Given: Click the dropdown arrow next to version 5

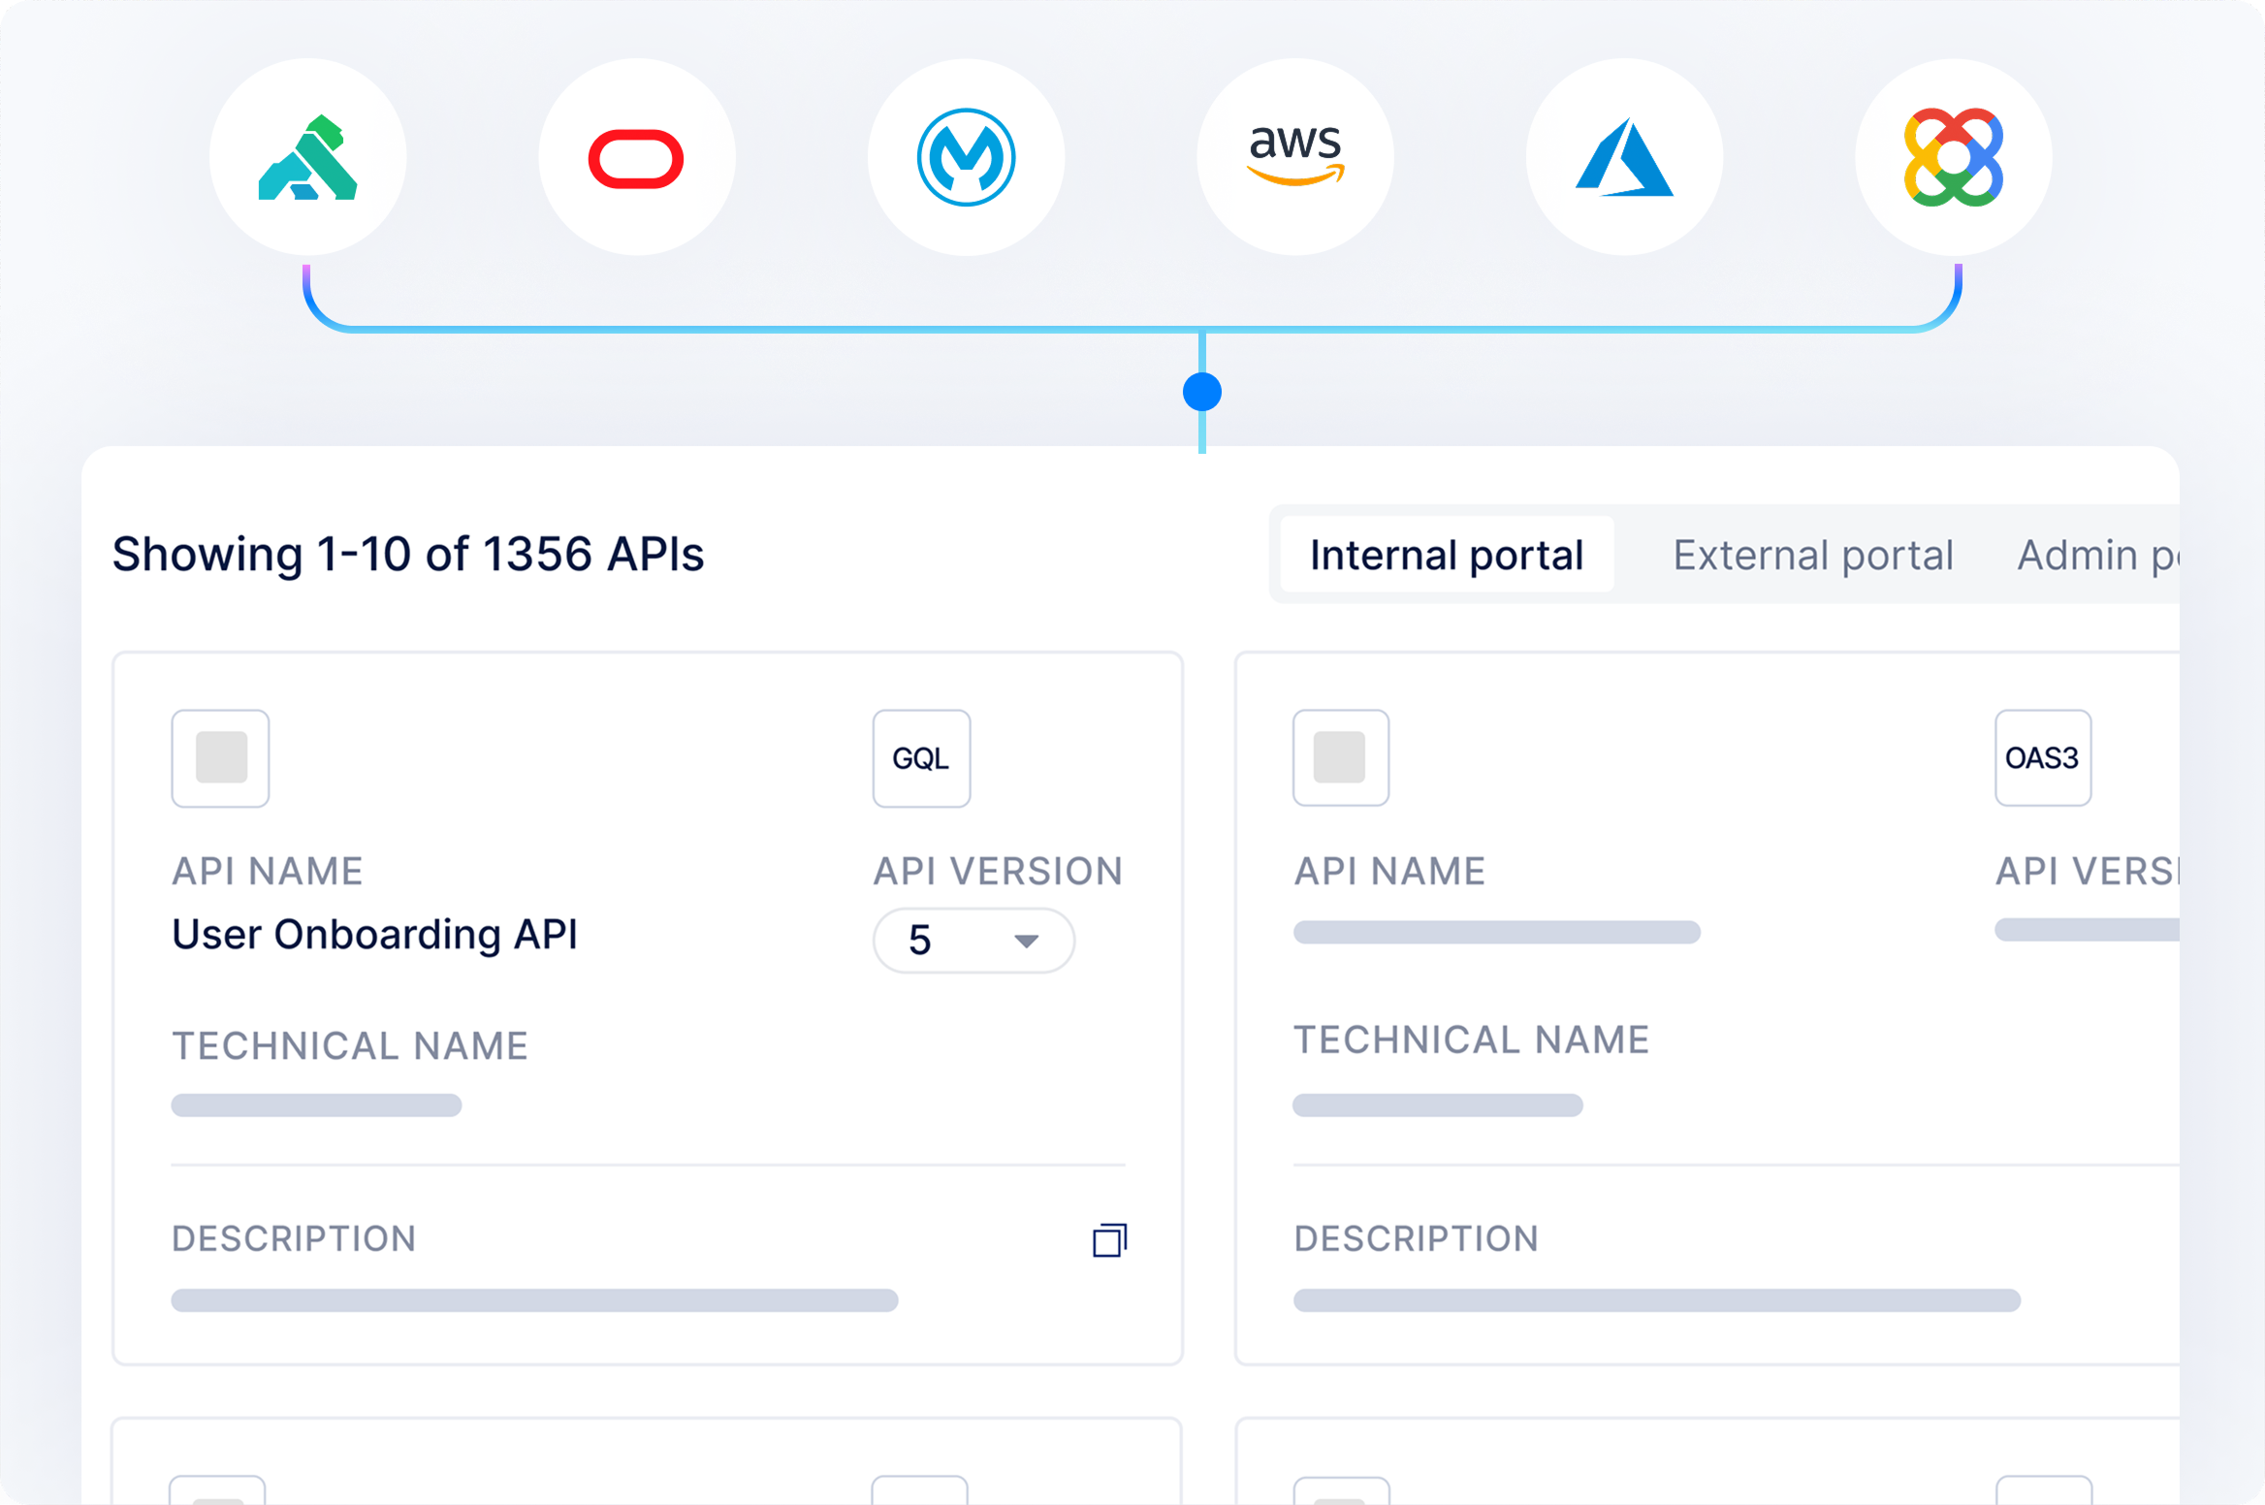Looking at the screenshot, I should [1026, 941].
